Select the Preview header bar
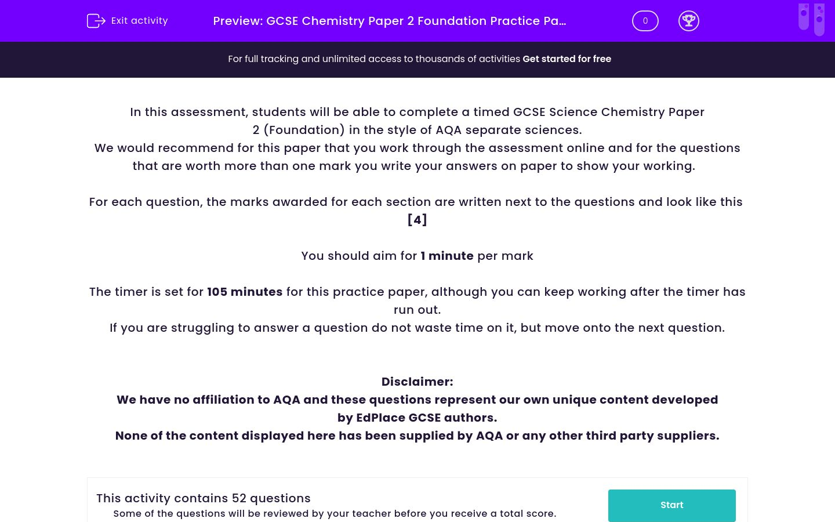The width and height of the screenshot is (835, 522). click(x=418, y=21)
